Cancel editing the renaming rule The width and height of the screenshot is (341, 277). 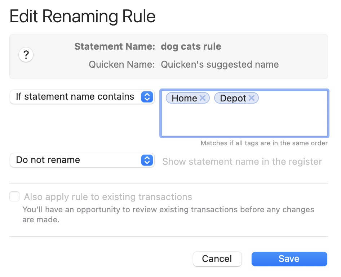(217, 259)
